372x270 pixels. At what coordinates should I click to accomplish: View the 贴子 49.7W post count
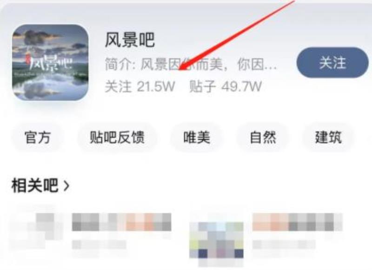pos(225,86)
